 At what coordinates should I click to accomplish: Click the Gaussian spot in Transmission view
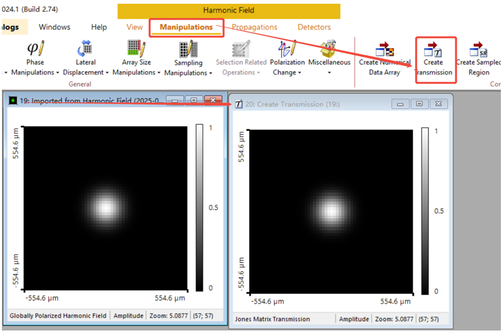(x=330, y=210)
